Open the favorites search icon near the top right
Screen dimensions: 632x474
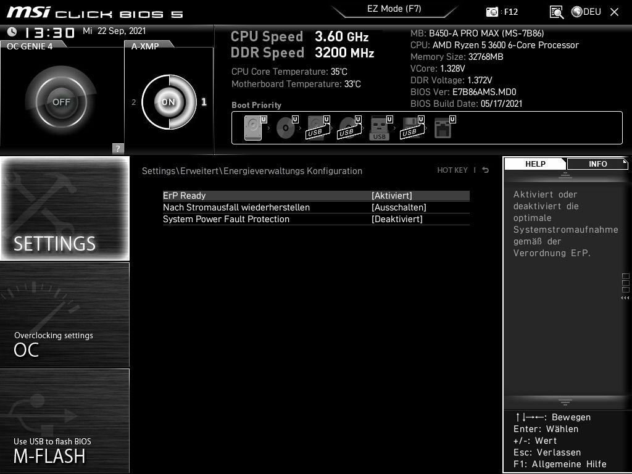556,12
